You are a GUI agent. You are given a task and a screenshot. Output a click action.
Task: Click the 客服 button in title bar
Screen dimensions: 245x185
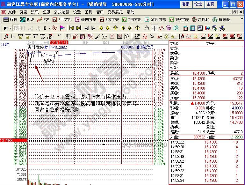[185, 4]
